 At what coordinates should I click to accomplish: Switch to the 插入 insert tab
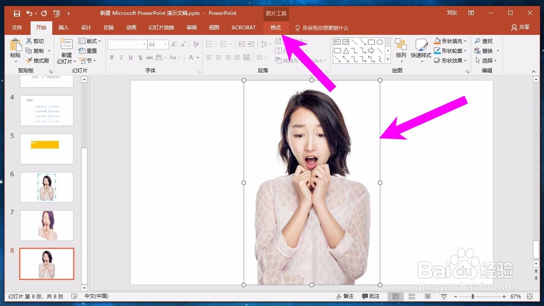pos(64,27)
